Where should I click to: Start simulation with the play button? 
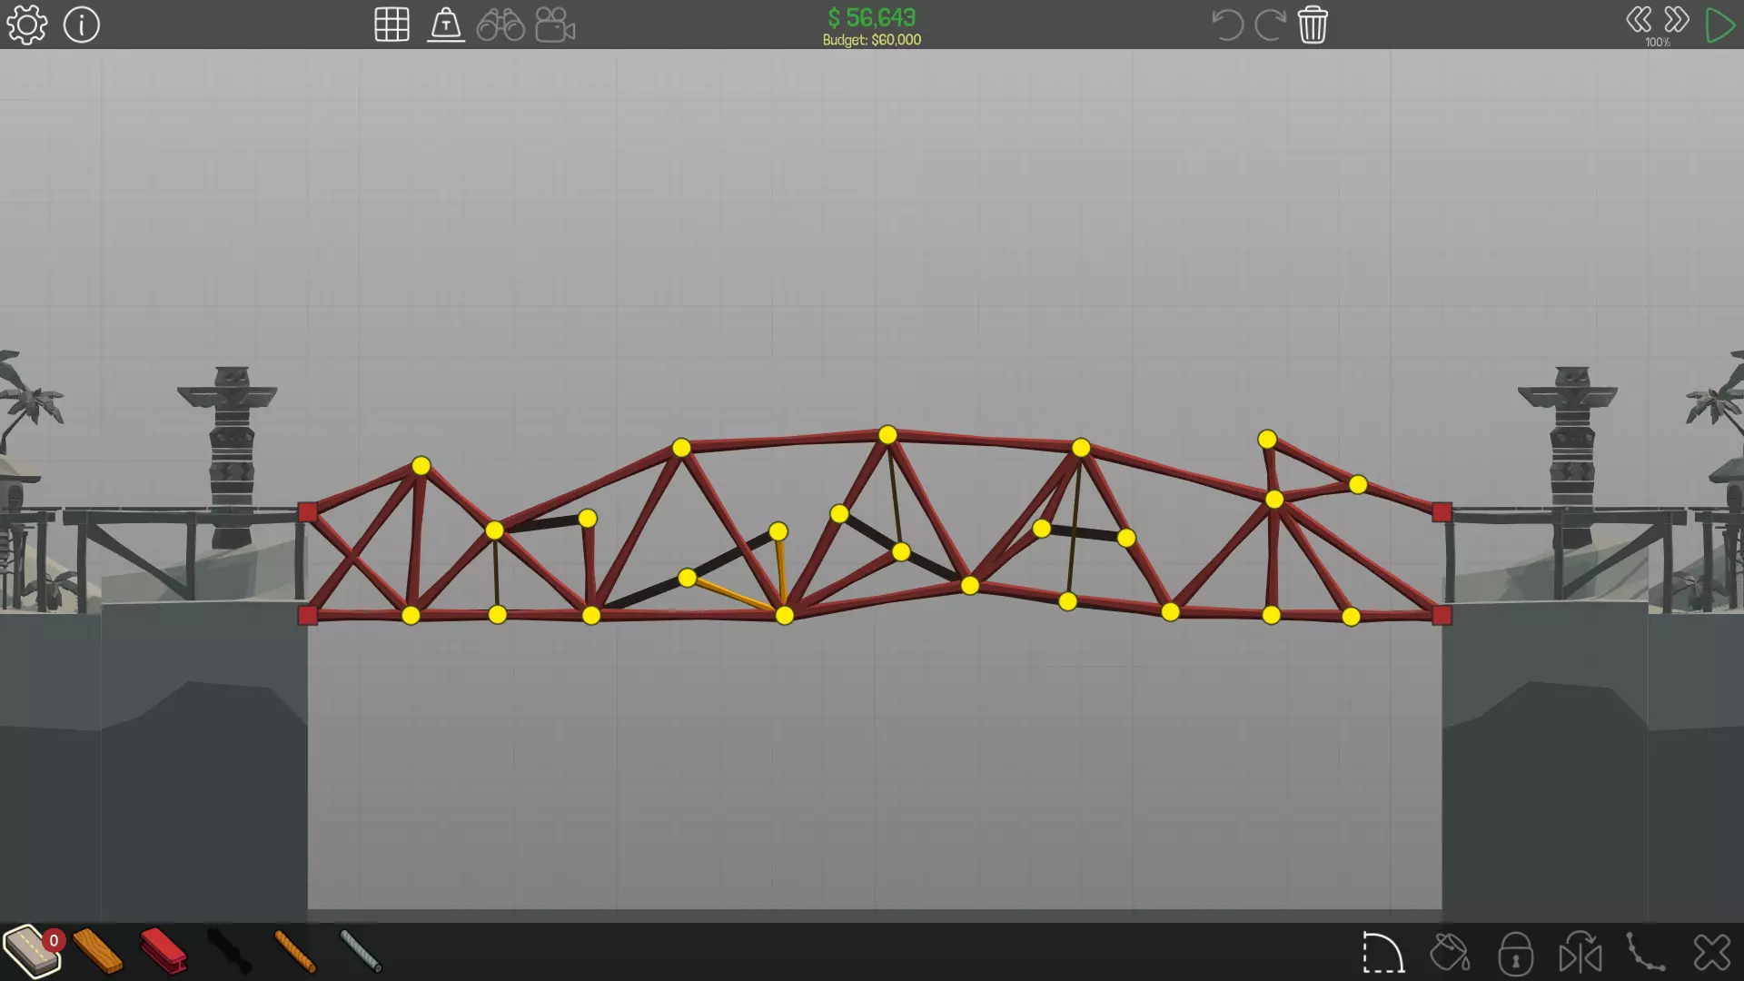pos(1719,25)
